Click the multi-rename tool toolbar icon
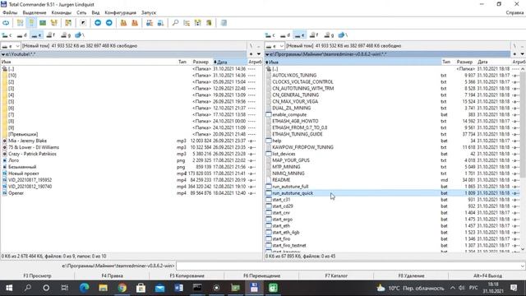Screen dimensions: 526x296 tap(187, 23)
